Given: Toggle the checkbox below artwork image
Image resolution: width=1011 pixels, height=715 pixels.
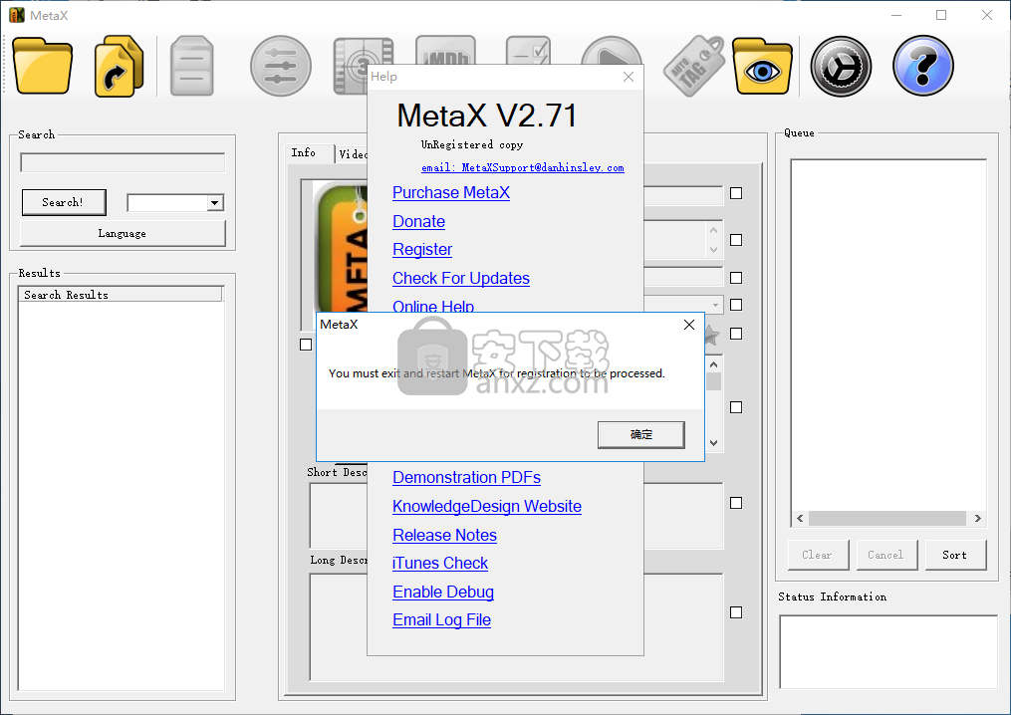Looking at the screenshot, I should 306,345.
